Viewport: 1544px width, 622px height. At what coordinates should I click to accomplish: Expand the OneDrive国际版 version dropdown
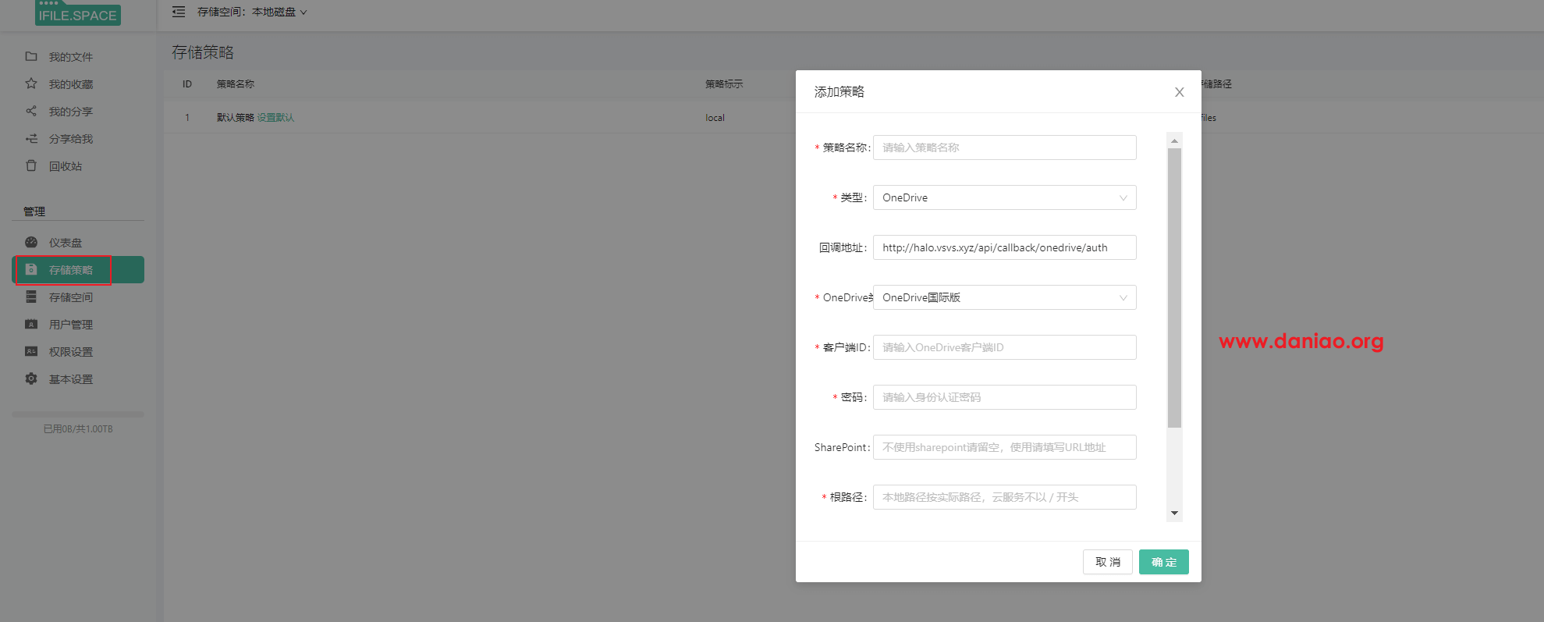tap(1004, 297)
